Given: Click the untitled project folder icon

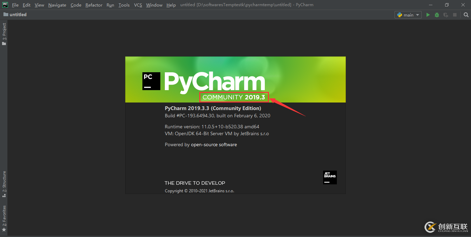Looking at the screenshot, I should [6, 14].
